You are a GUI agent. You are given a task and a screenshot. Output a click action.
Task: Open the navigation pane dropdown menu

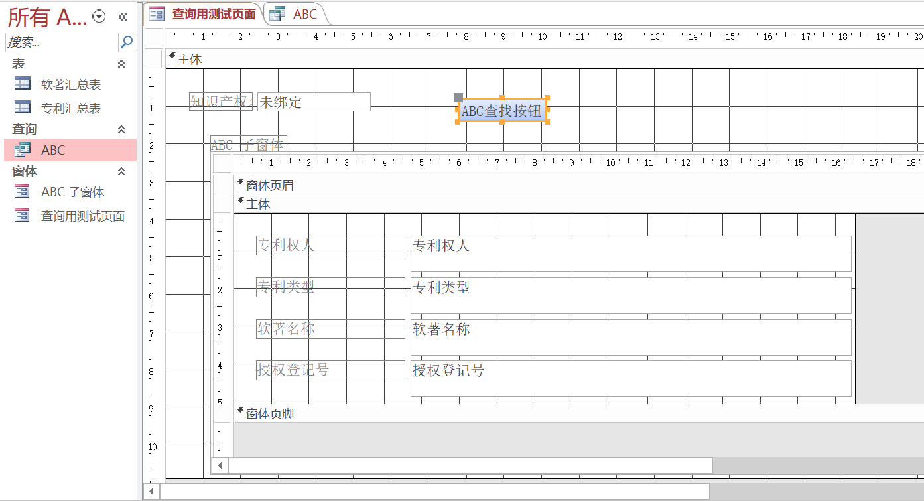tap(99, 17)
